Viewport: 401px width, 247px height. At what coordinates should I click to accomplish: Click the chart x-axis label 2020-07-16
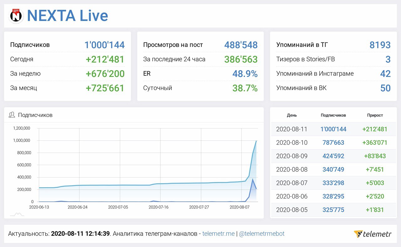pos(158,207)
